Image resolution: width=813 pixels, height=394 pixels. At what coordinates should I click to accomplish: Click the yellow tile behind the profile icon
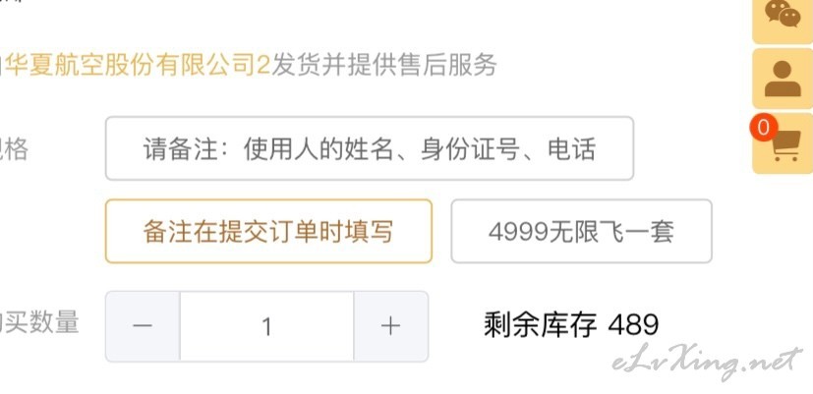point(783,79)
